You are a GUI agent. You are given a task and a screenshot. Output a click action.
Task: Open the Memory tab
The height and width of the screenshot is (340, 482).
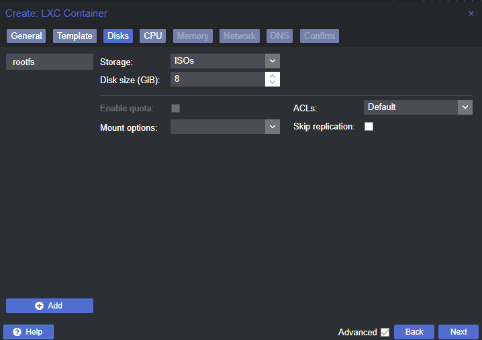(193, 36)
